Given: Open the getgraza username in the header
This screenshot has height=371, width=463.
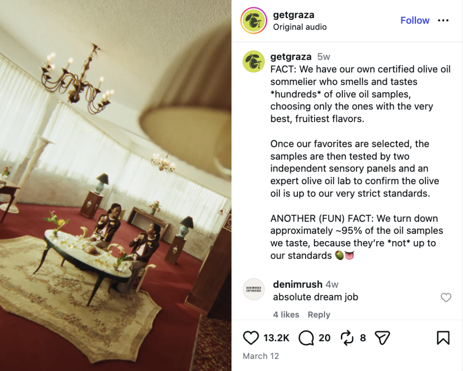Looking at the screenshot, I should click(x=293, y=15).
